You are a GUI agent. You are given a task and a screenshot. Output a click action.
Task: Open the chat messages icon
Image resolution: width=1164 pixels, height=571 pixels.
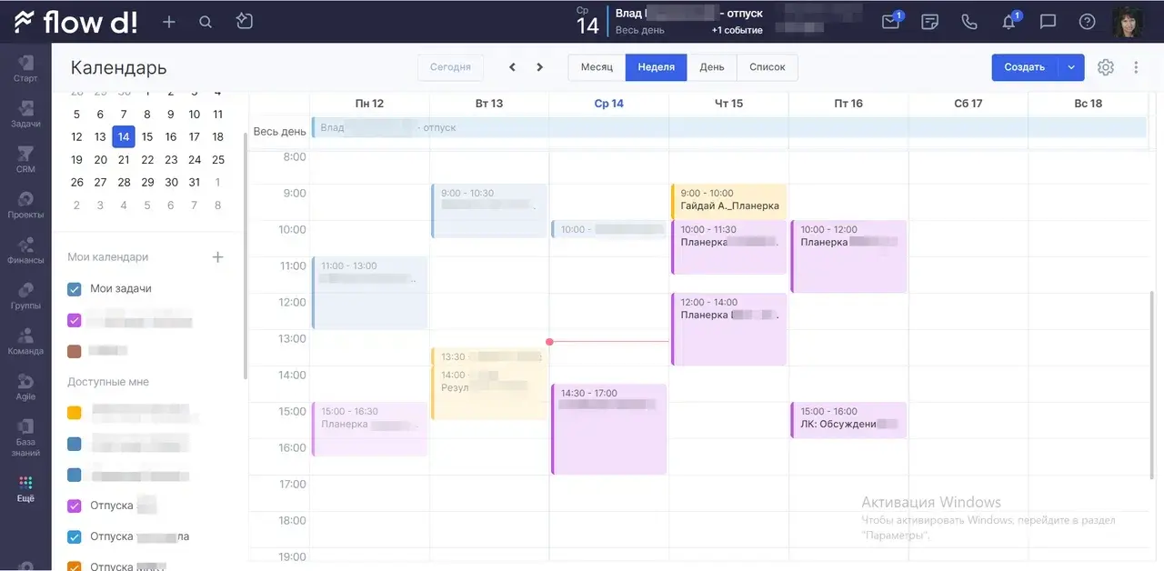point(1048,22)
